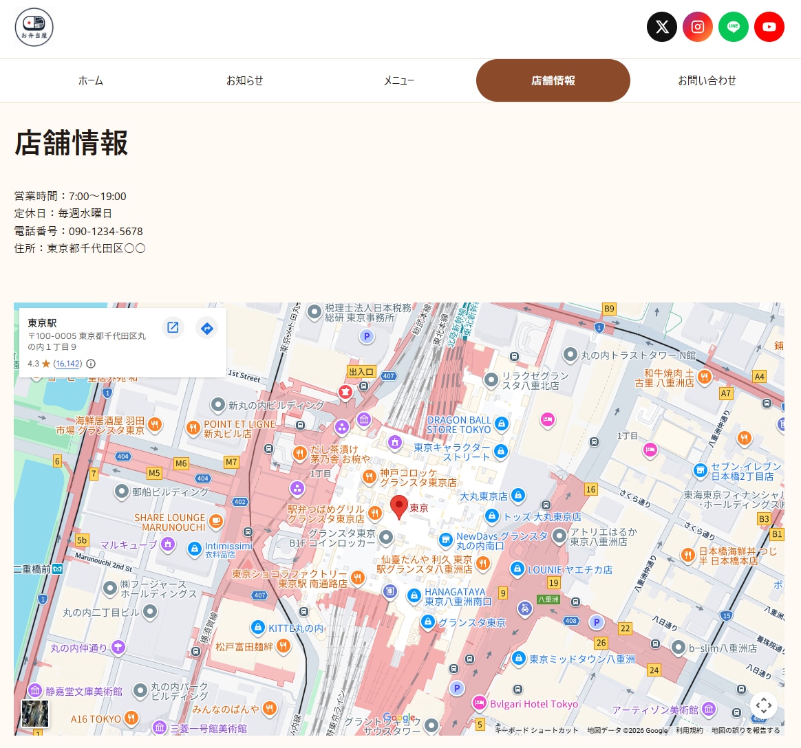
Task: Select 大丸東京店 shopping marker
Action: (518, 495)
